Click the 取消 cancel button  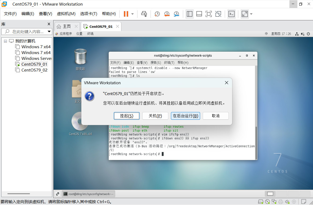click(215, 116)
